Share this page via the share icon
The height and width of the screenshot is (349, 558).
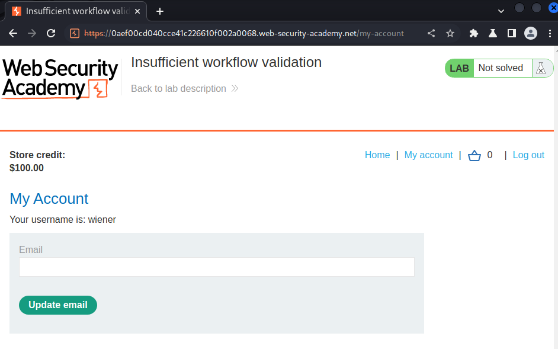click(431, 33)
